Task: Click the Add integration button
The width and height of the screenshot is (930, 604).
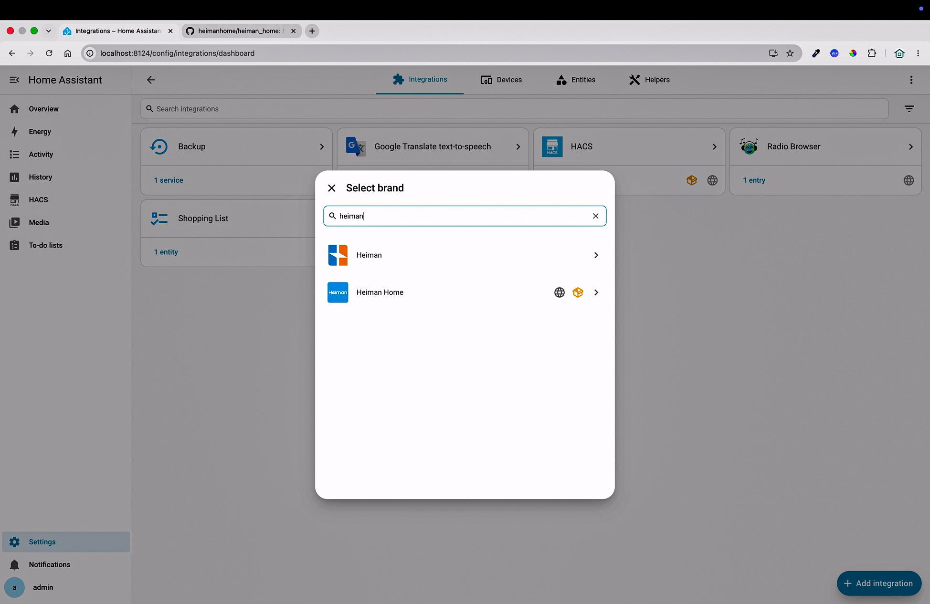Action: [879, 583]
